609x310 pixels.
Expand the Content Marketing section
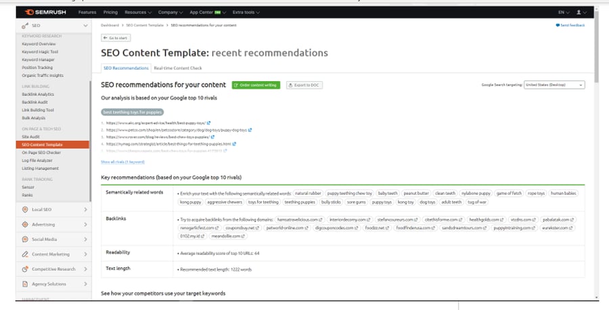[85, 254]
